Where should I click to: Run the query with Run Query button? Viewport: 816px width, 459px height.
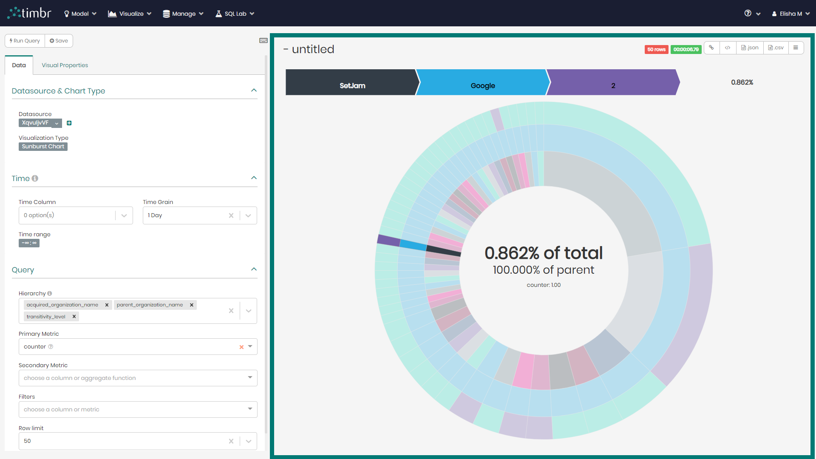click(x=24, y=40)
